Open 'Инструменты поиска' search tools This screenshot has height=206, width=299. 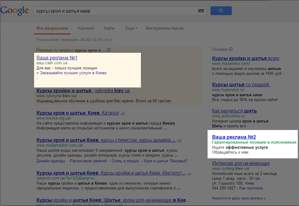[x=164, y=28]
